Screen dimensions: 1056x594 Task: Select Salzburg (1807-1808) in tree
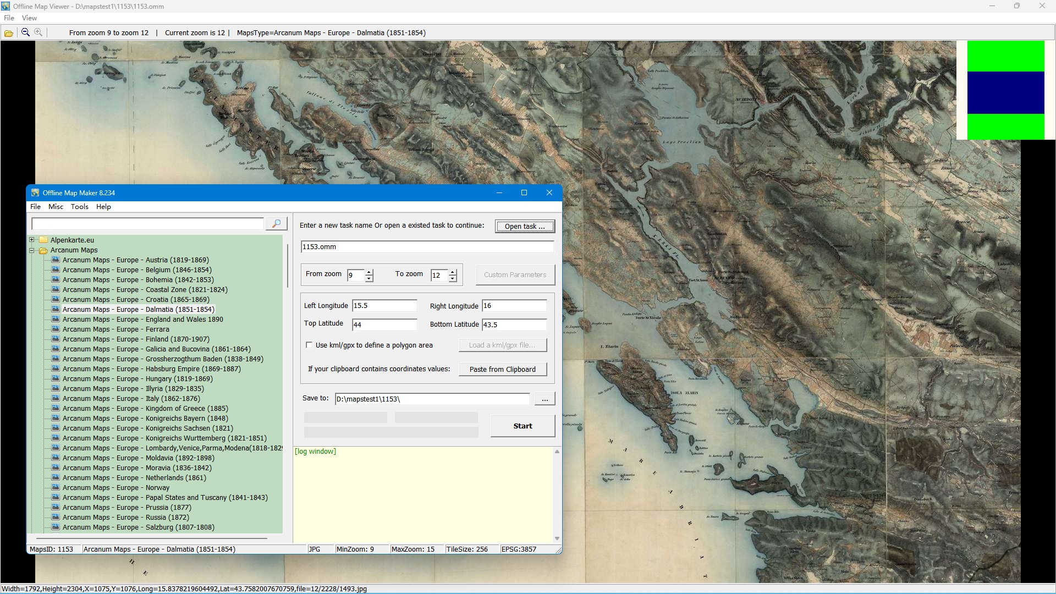[138, 527]
